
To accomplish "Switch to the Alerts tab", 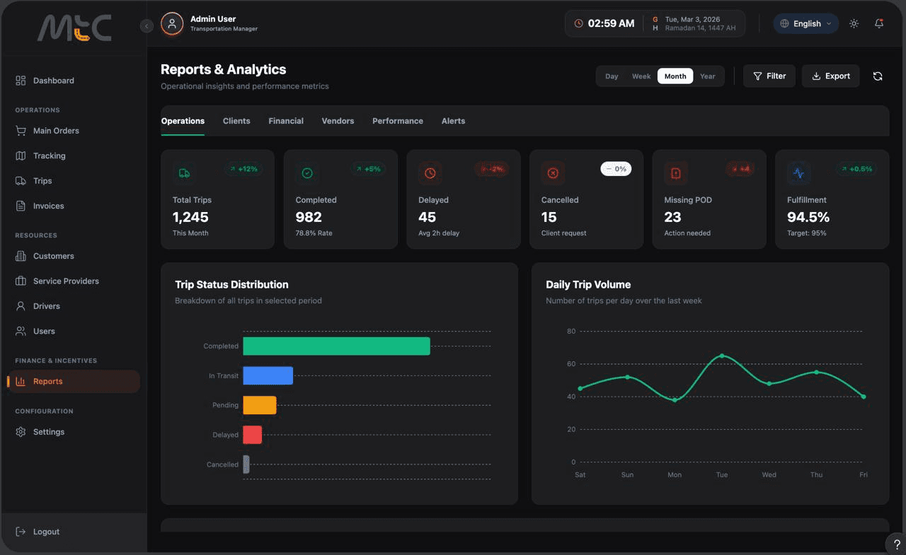I will point(453,121).
